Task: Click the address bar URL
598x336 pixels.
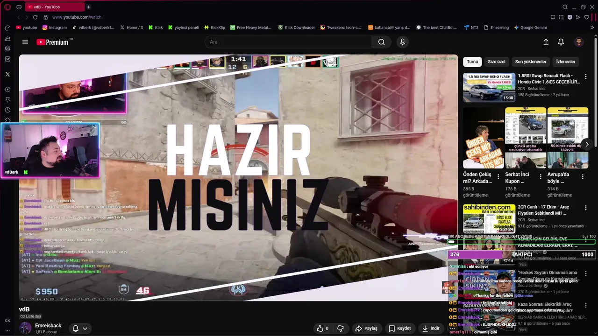Action: [x=77, y=17]
